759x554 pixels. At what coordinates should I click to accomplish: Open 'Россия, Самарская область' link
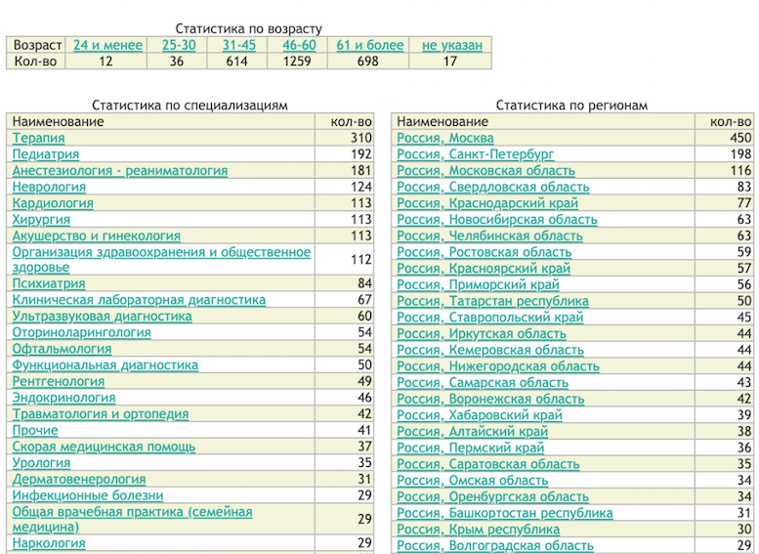483,383
